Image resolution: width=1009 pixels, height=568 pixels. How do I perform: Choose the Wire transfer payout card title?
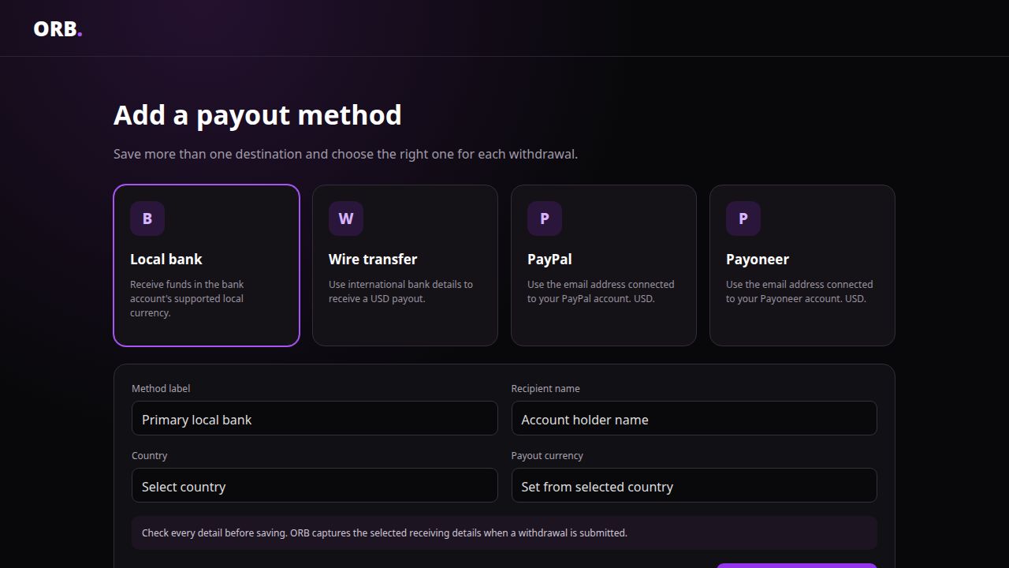(373, 260)
